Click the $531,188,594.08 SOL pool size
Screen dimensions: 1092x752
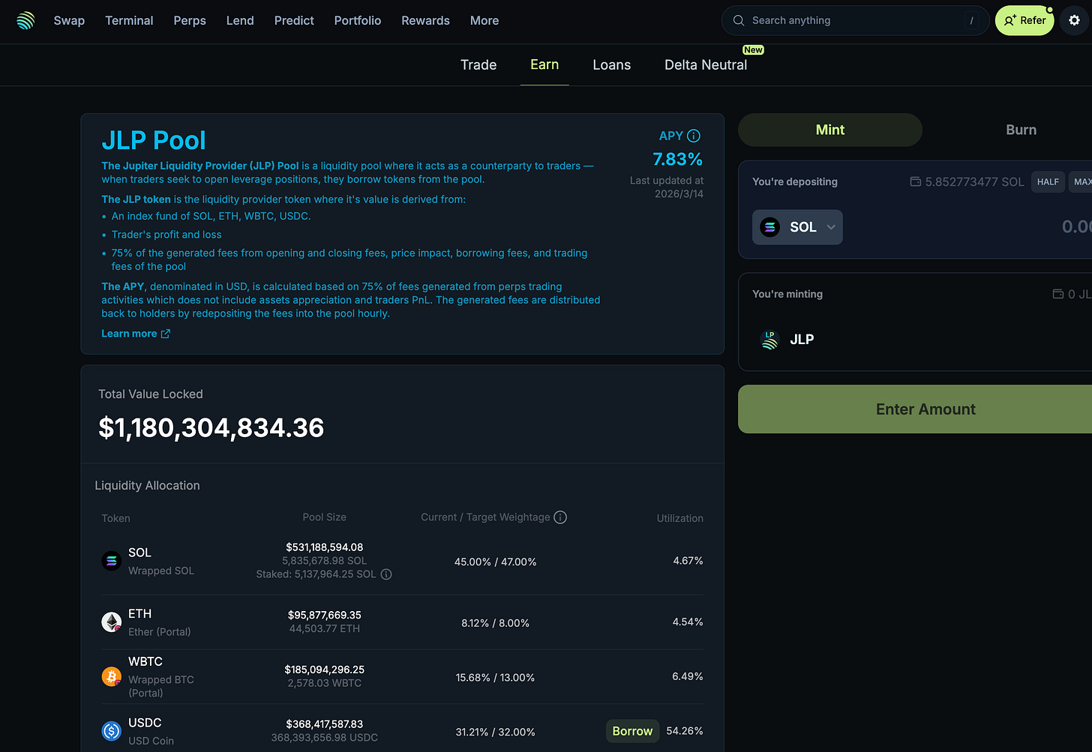tap(325, 547)
